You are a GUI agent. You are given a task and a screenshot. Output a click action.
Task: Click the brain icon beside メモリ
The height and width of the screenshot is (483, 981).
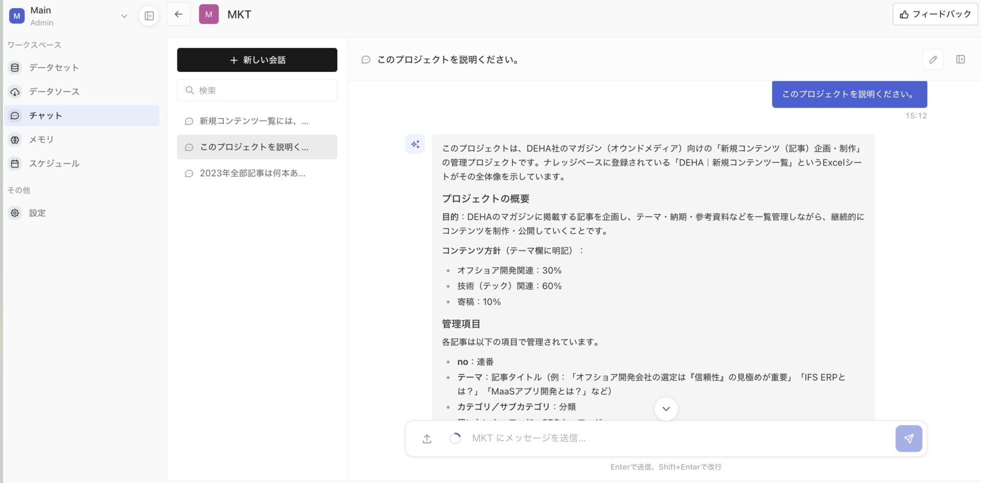15,139
